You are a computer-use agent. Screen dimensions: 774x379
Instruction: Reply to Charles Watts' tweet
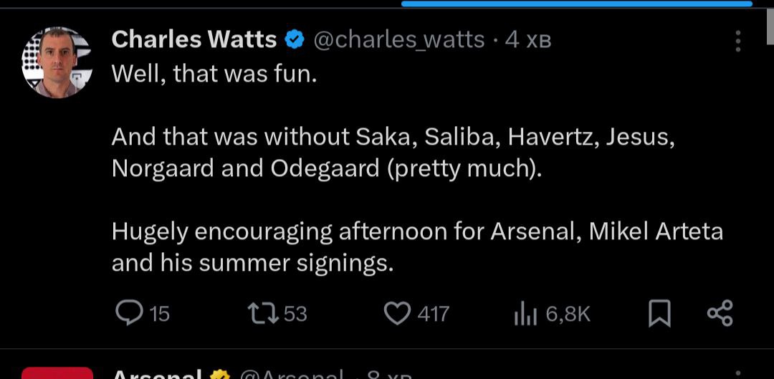coord(132,313)
